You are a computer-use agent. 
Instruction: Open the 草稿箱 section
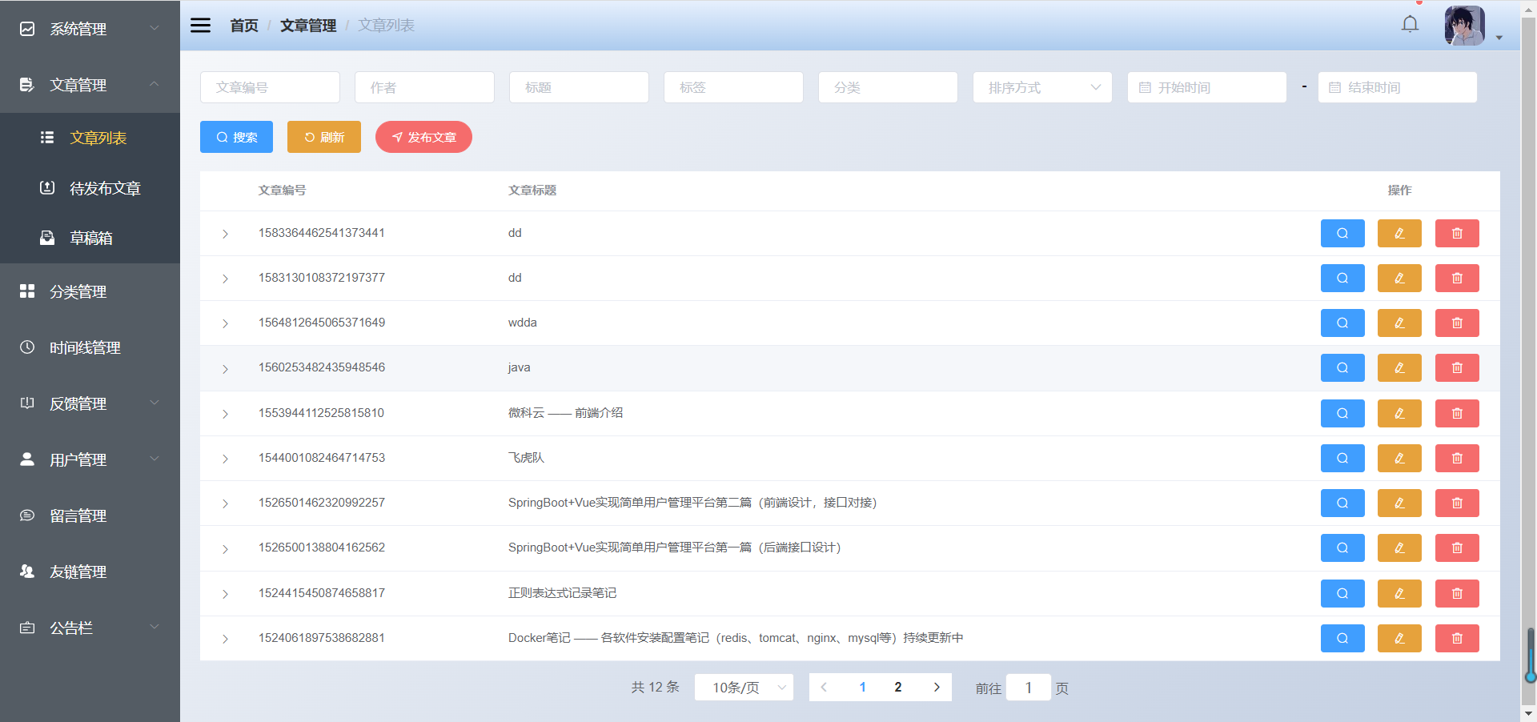coord(90,238)
